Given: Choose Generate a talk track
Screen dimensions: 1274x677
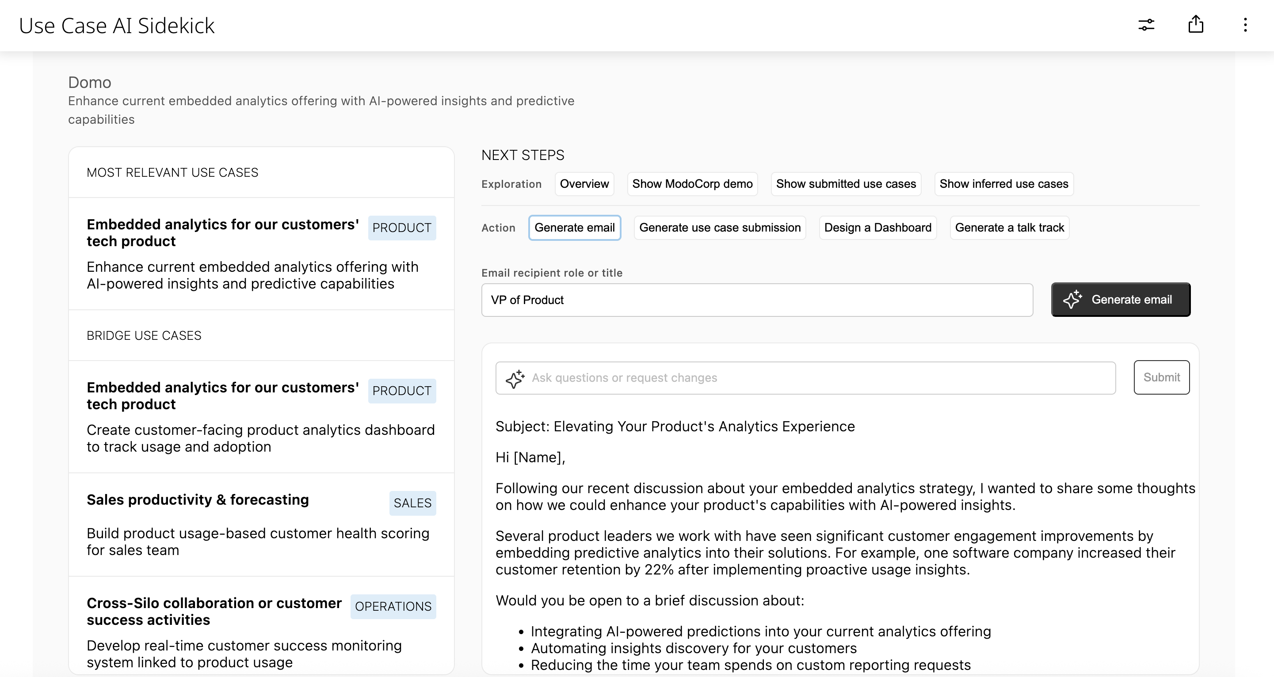Looking at the screenshot, I should 1010,228.
